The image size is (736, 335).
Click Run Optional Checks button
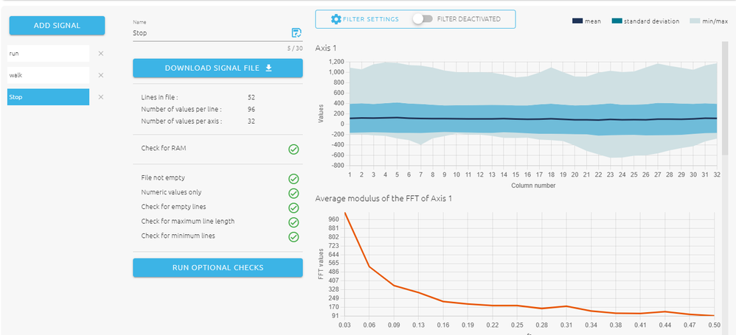(x=218, y=267)
